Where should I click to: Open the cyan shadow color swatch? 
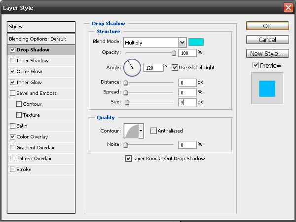[196, 42]
